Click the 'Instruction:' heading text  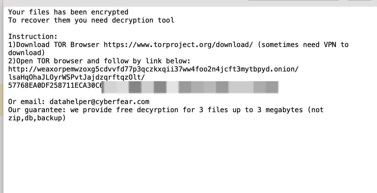33,37
